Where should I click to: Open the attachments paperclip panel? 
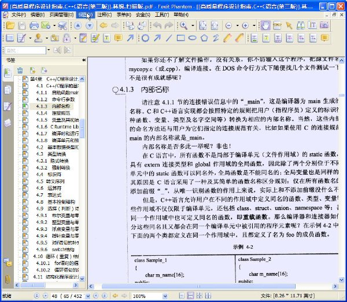coord(8,279)
